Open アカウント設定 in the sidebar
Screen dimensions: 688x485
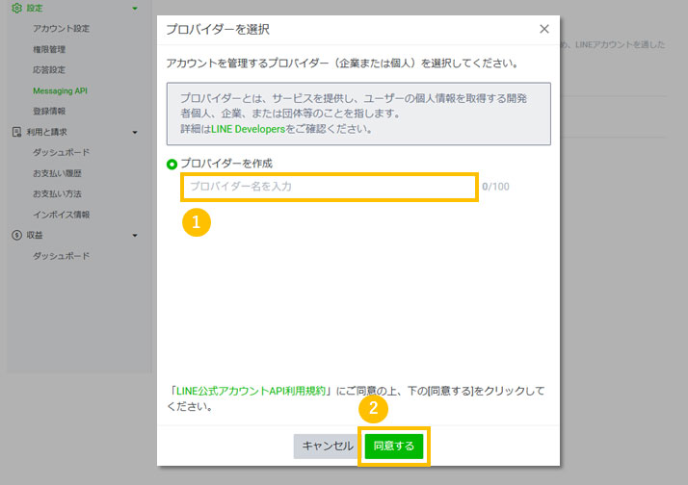(x=61, y=29)
